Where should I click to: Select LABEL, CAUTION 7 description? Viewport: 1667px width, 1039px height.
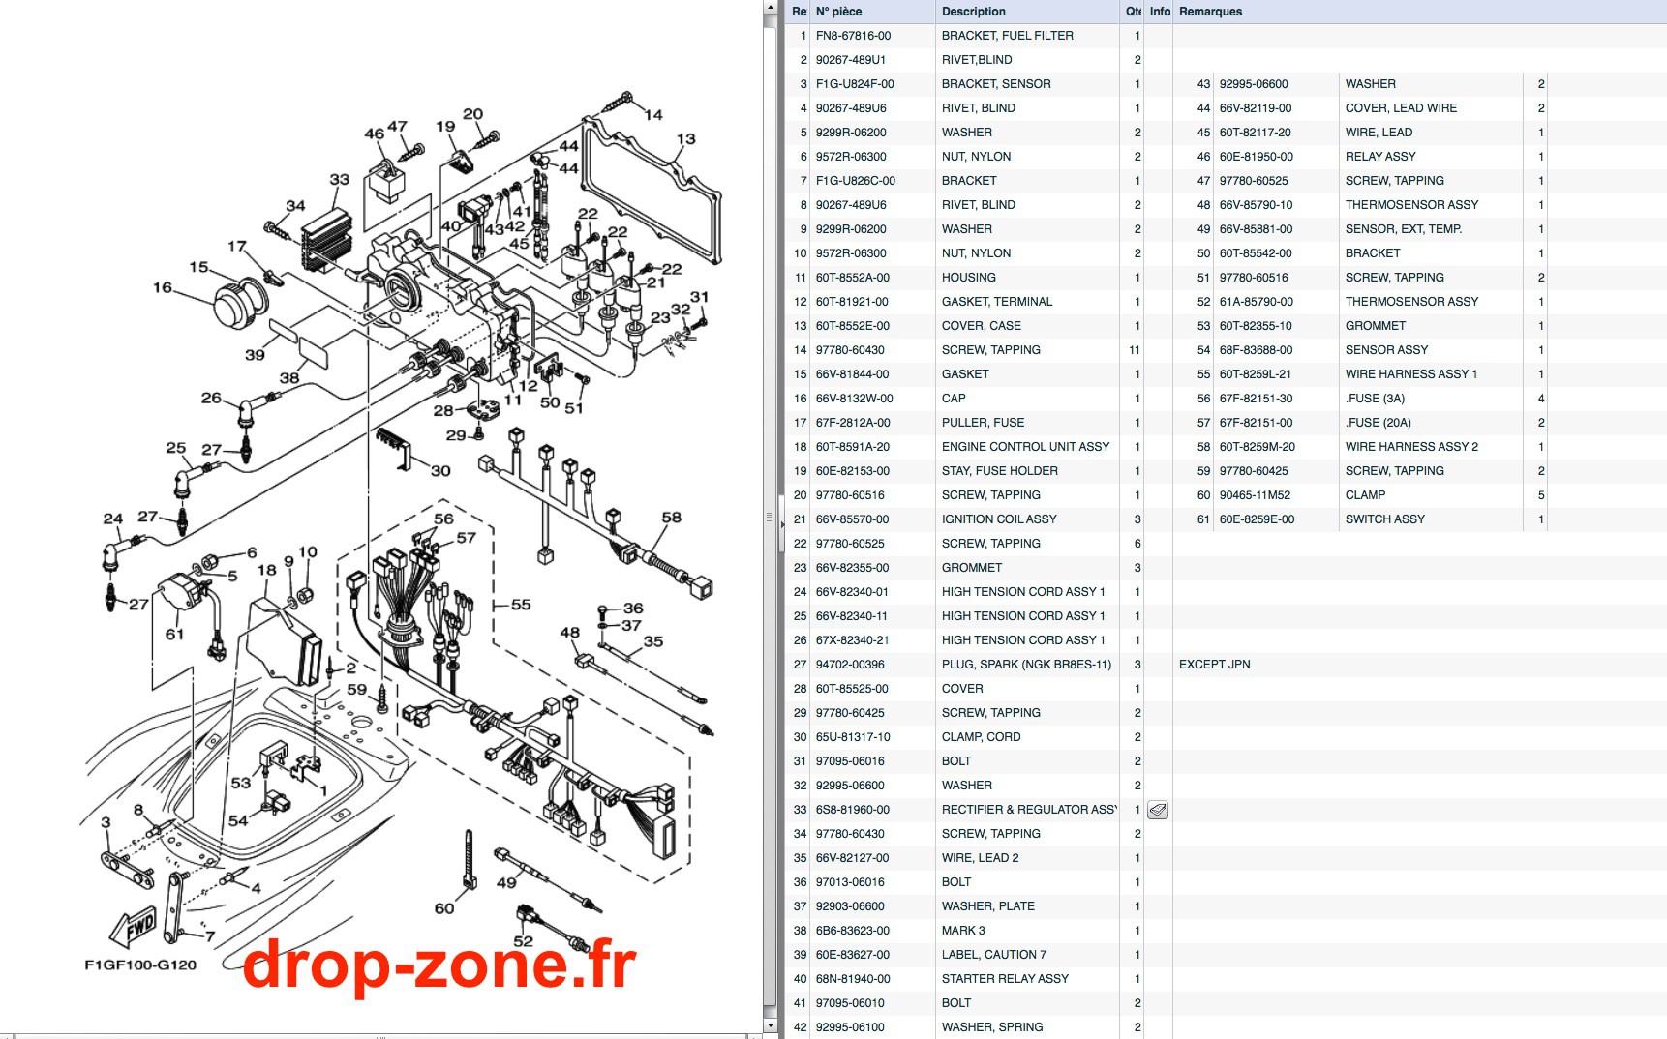pyautogui.click(x=993, y=955)
